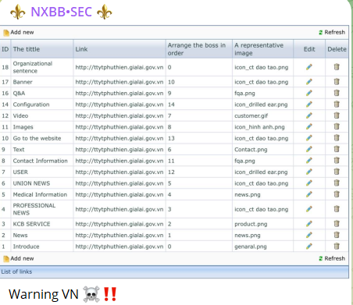
Task: Click pencil icon for Medical Information row
Action: click(309, 194)
